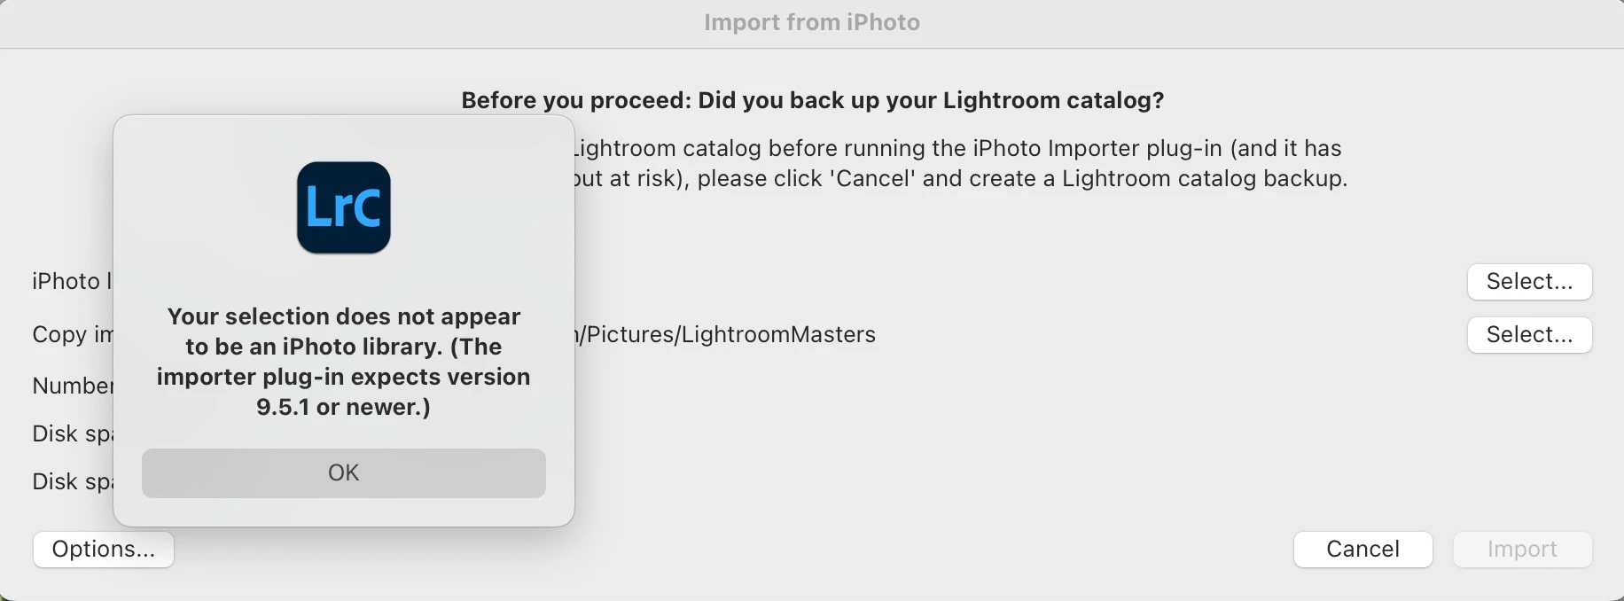Open the Options... settings
The image size is (1624, 601).
point(104,550)
